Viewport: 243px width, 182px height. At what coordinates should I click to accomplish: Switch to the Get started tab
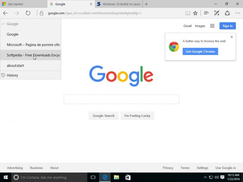[x=23, y=4]
